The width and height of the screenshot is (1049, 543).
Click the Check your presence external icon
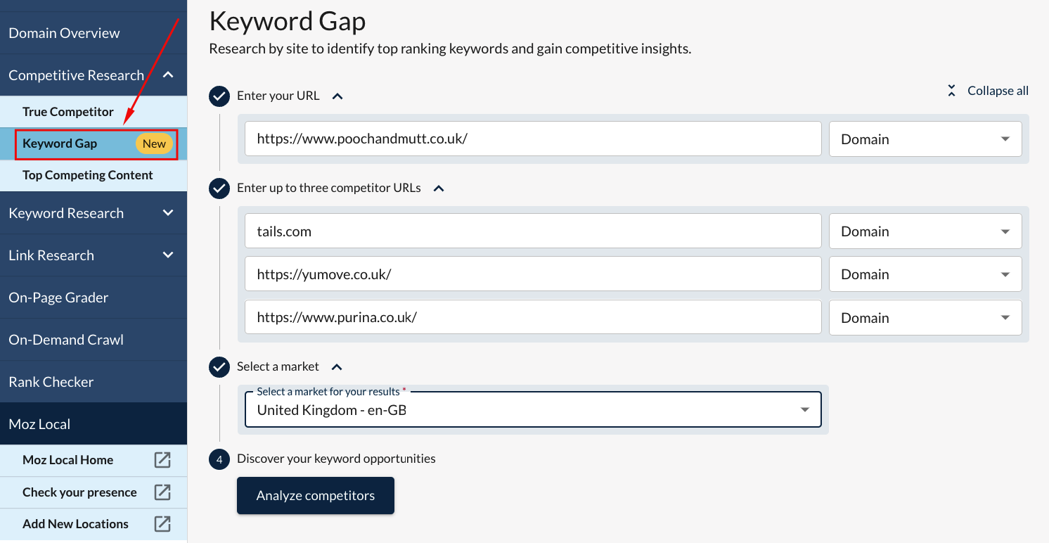click(162, 492)
